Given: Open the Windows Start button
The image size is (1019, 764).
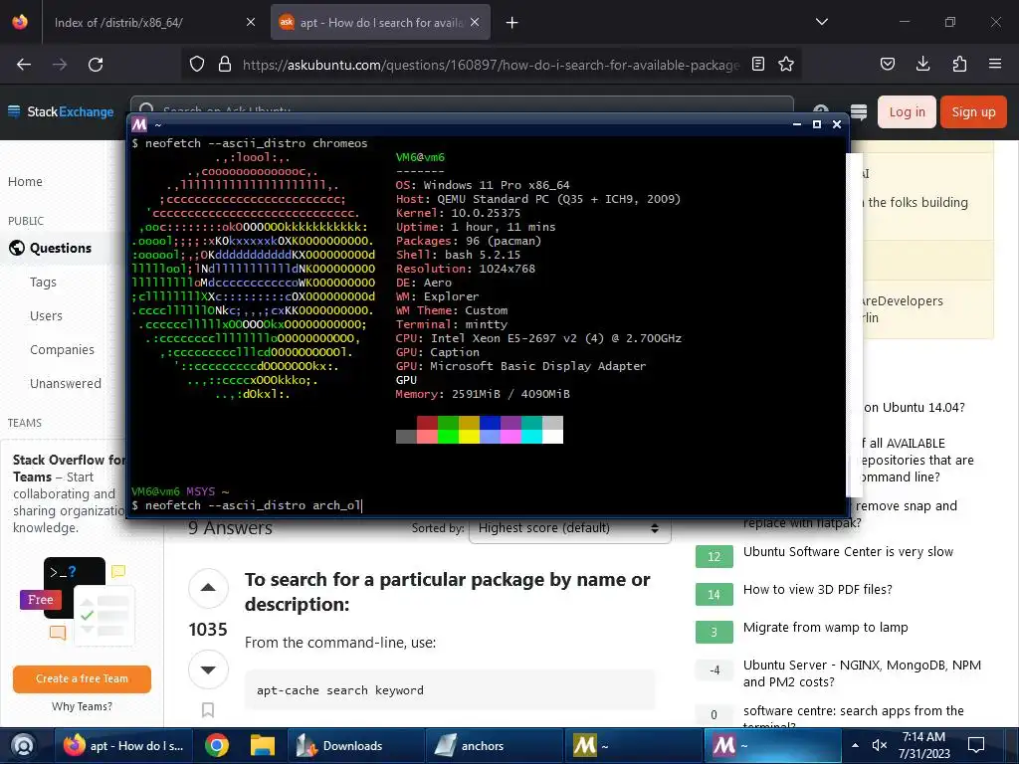Looking at the screenshot, I should coord(24,746).
